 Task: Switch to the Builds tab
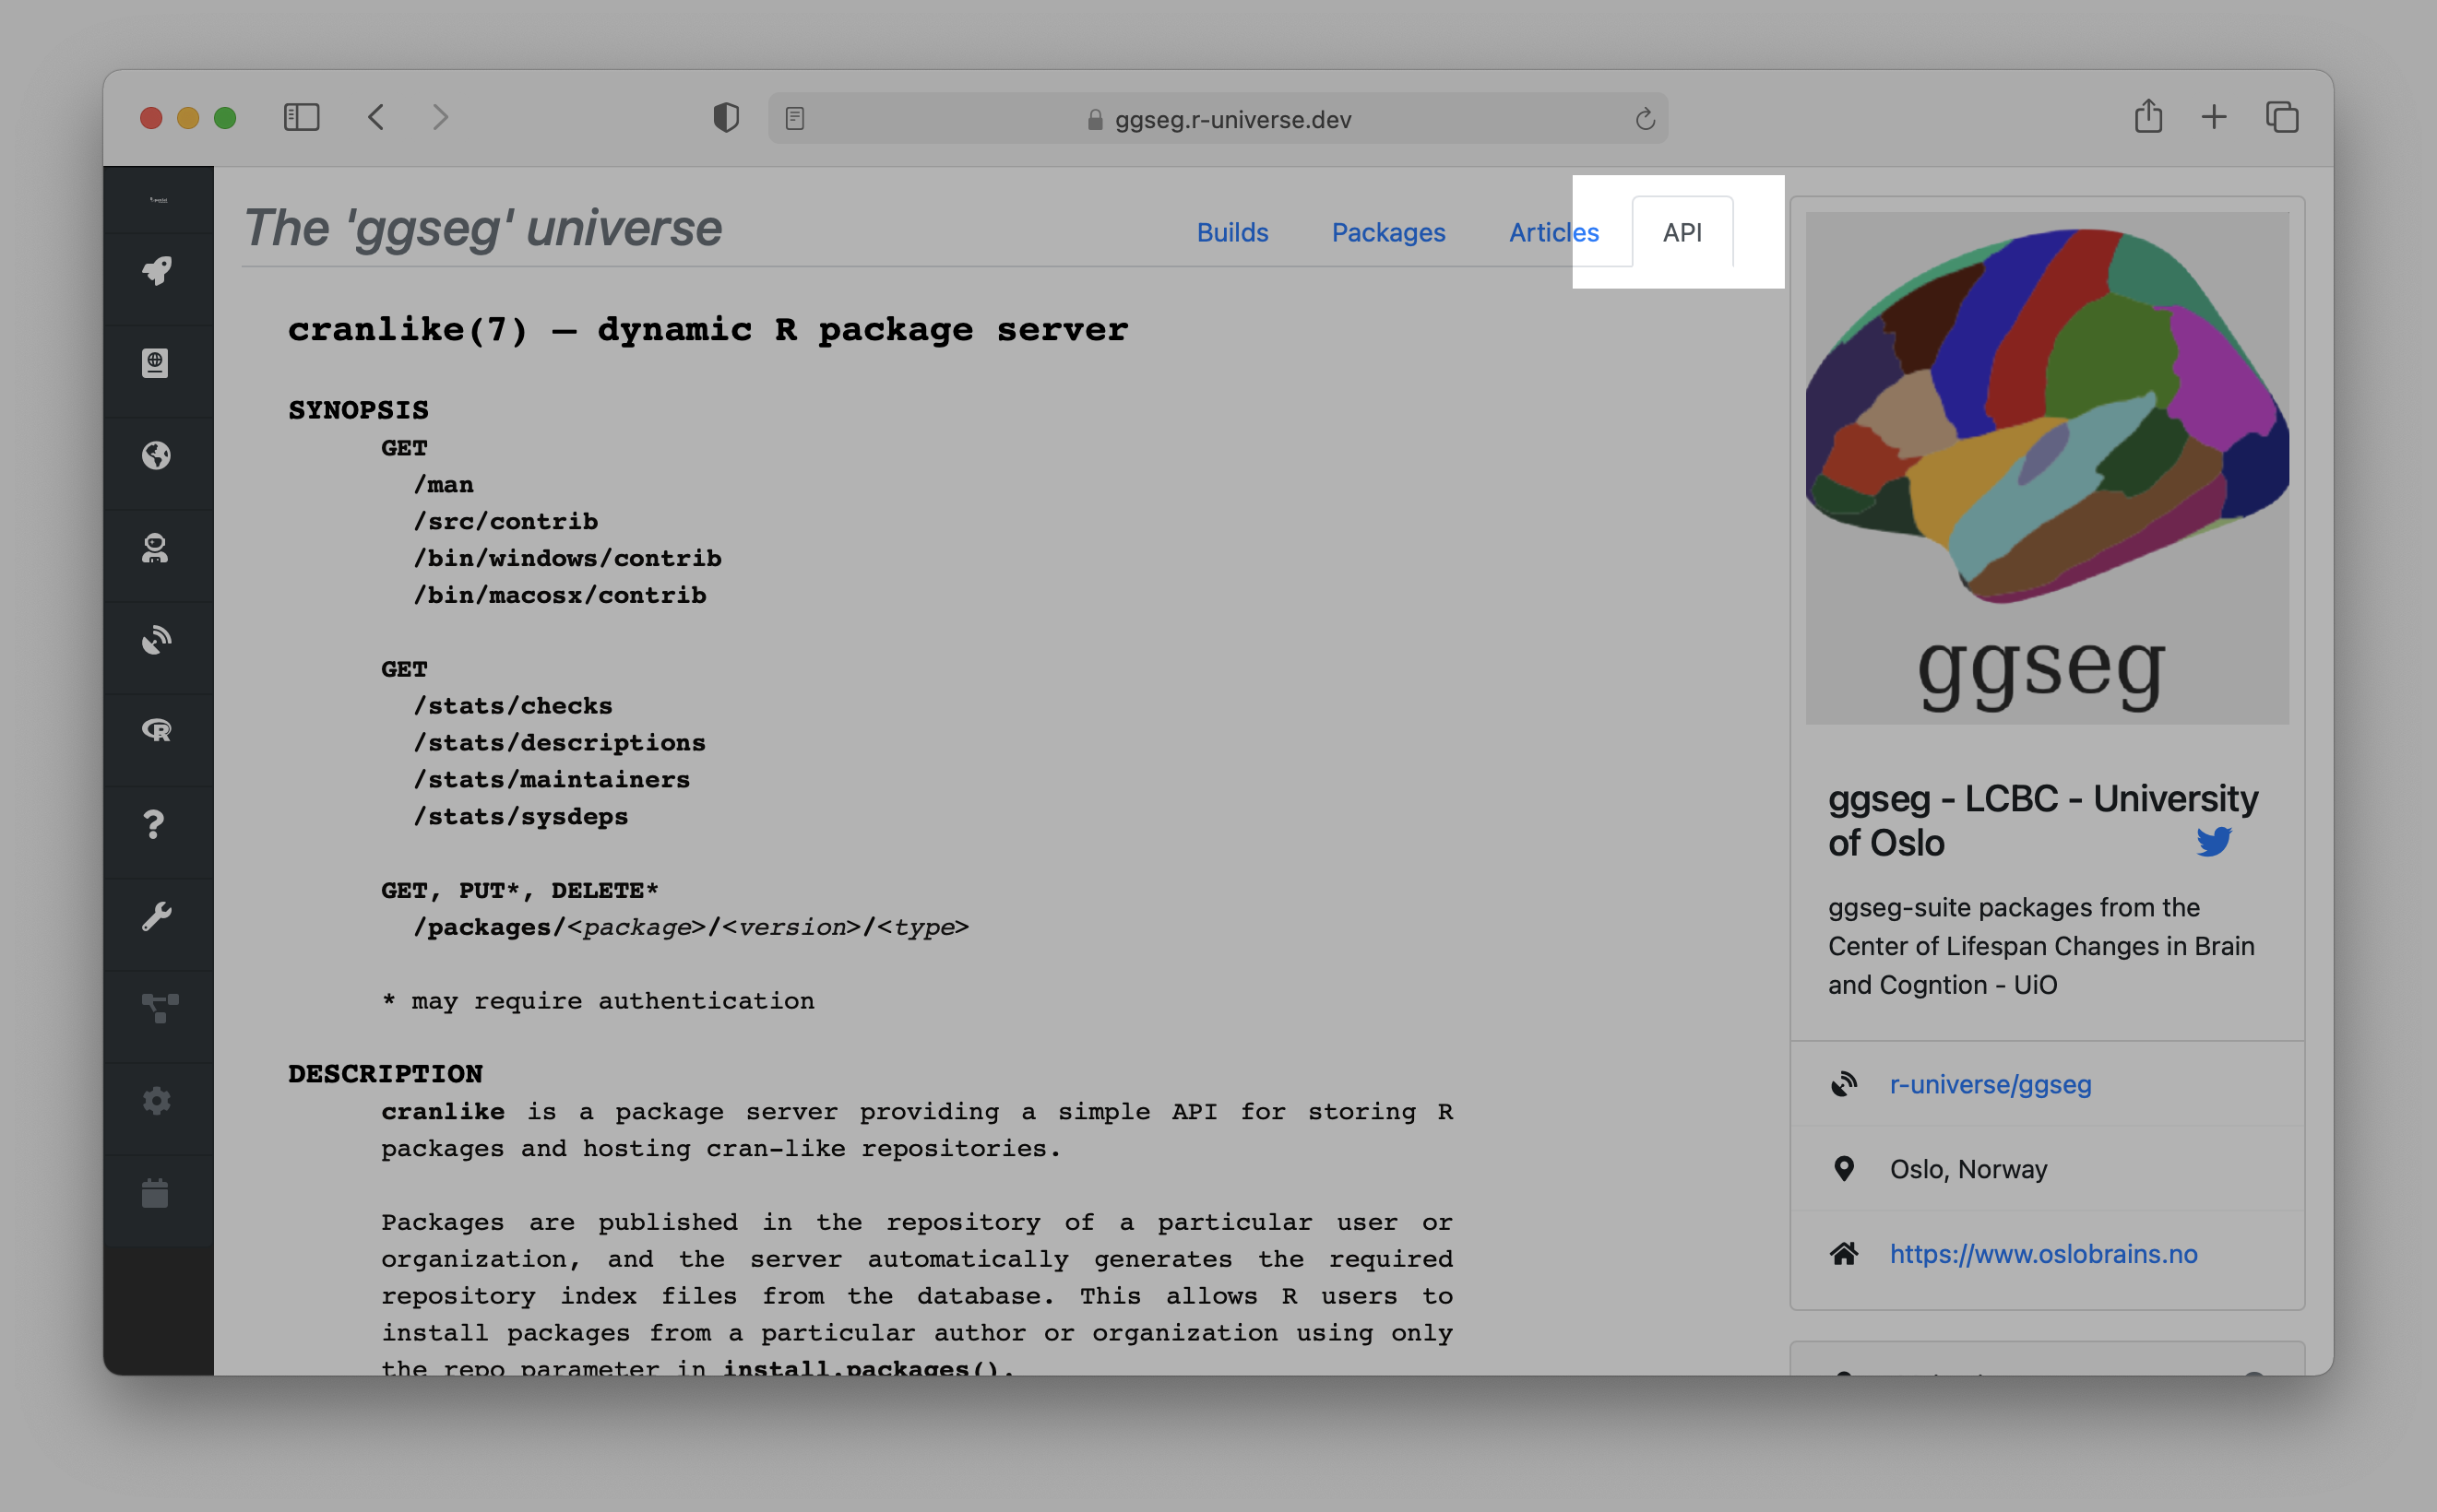[1232, 232]
